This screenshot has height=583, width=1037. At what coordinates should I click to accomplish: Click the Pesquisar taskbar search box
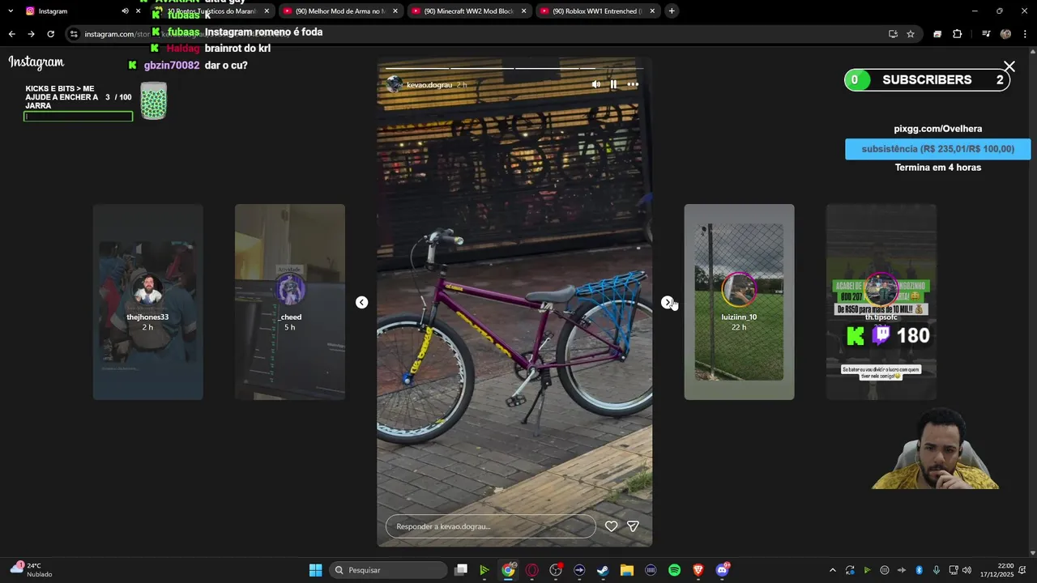[390, 570]
